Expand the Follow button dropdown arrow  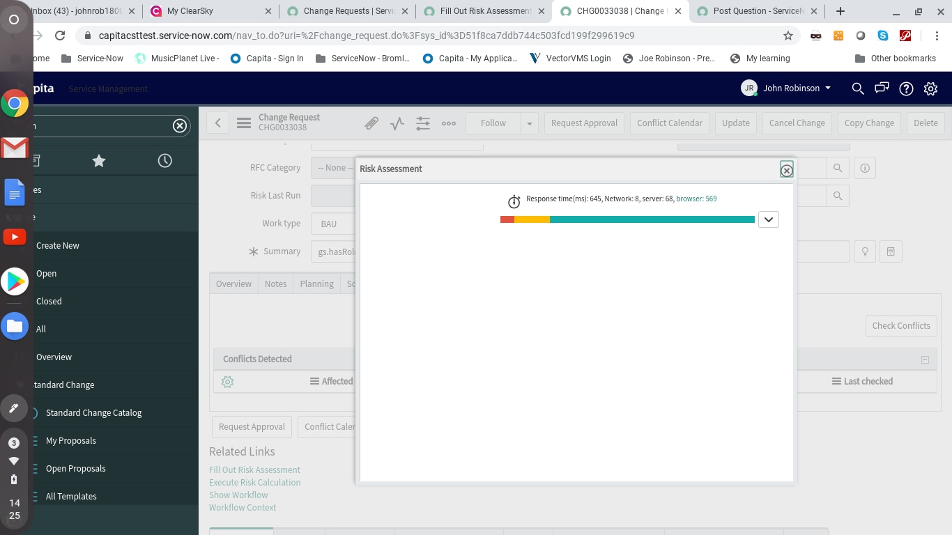pyautogui.click(x=529, y=123)
